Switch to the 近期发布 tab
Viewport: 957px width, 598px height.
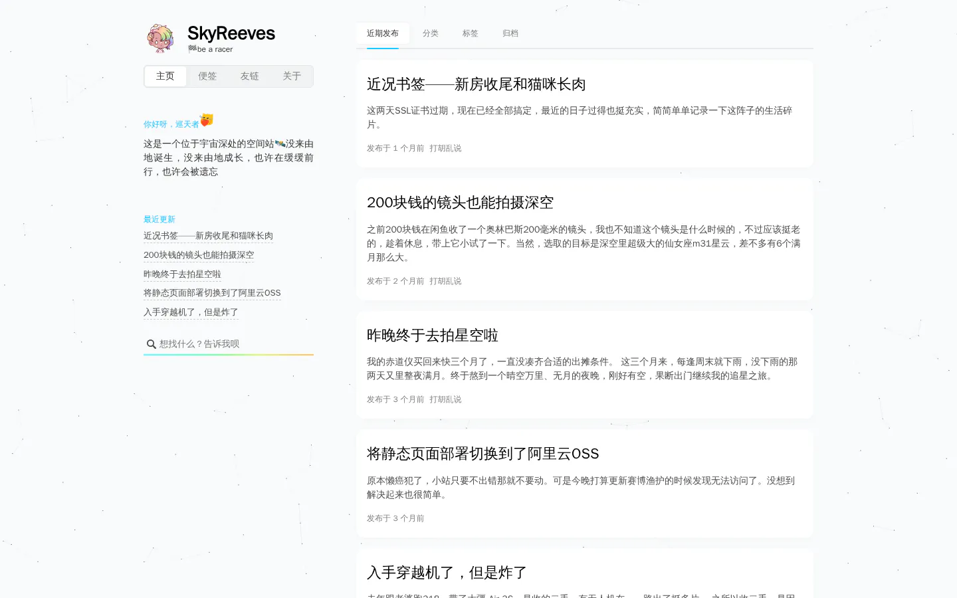tap(383, 33)
